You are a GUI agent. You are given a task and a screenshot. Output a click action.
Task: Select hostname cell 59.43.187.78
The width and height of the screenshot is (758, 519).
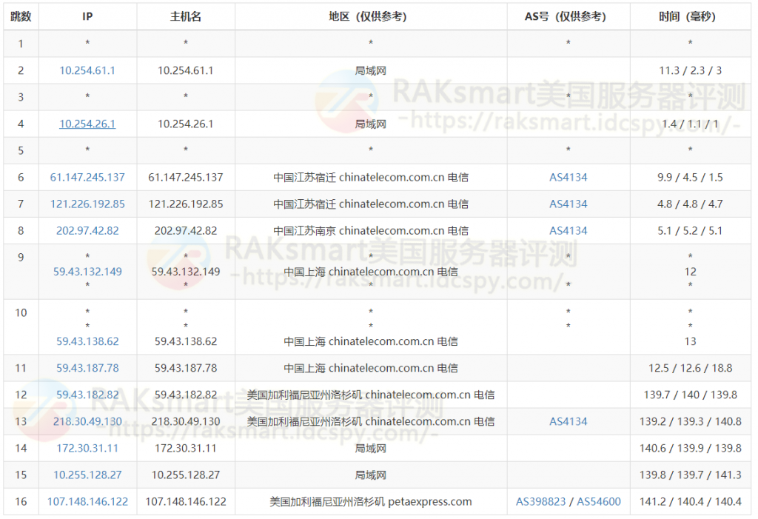point(186,368)
